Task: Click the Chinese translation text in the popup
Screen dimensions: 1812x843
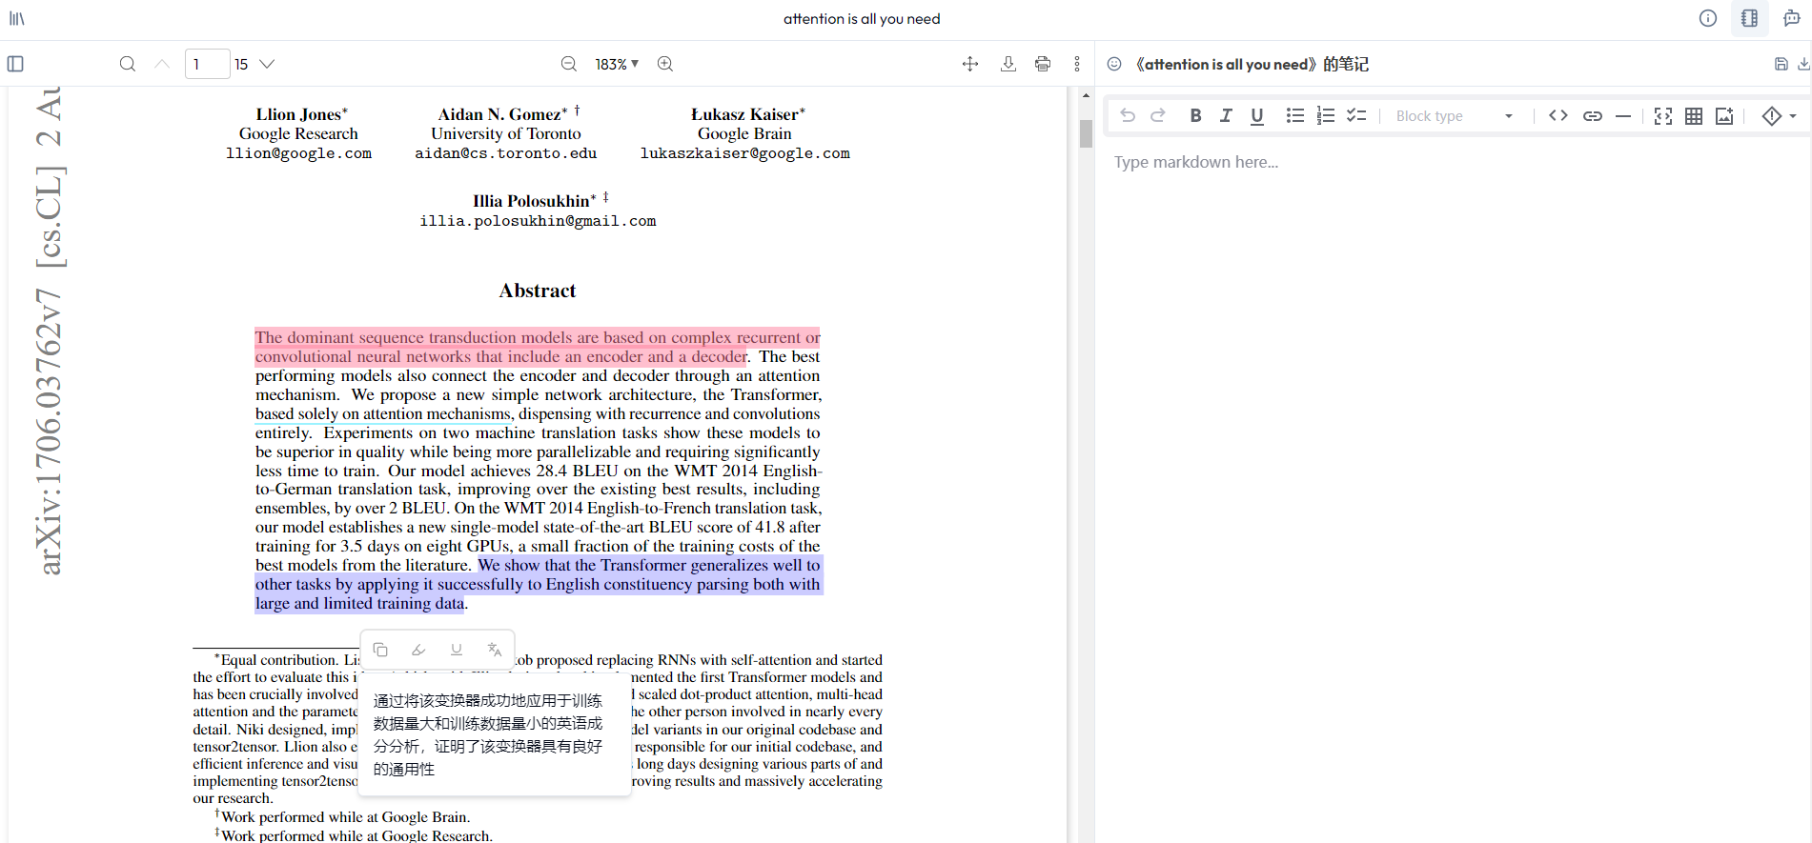Action: (488, 734)
